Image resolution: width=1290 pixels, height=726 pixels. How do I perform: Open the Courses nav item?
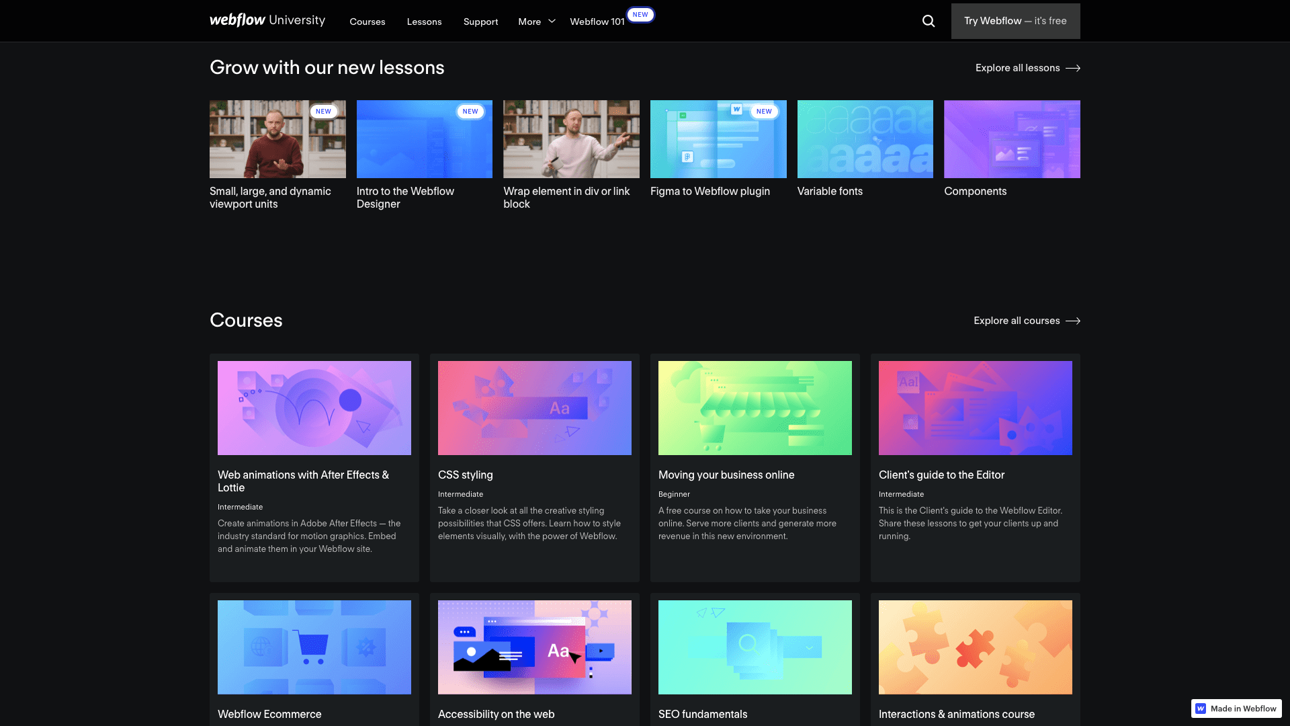click(368, 22)
